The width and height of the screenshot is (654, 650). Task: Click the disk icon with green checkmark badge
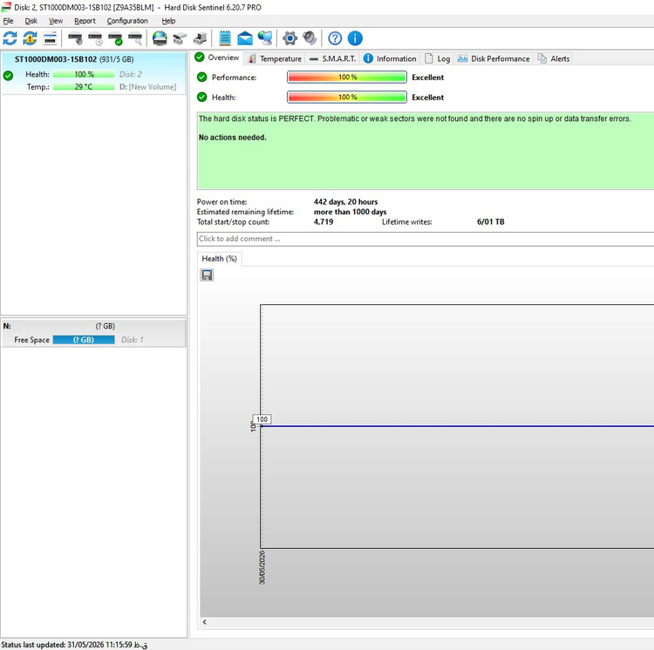115,38
